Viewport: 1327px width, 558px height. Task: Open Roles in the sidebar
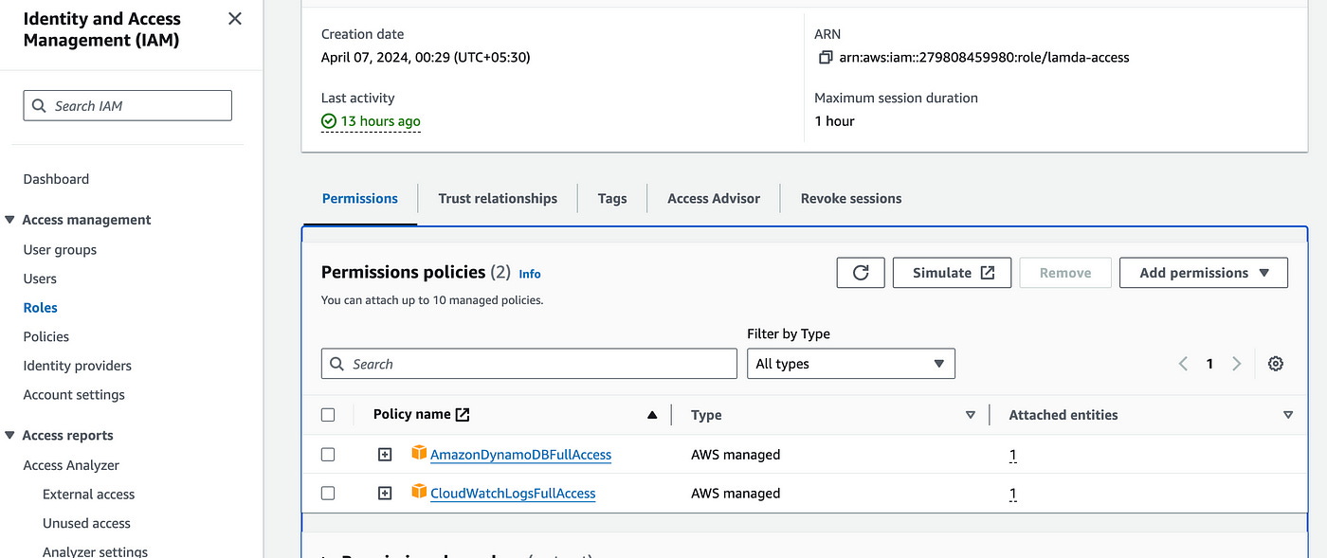[41, 308]
